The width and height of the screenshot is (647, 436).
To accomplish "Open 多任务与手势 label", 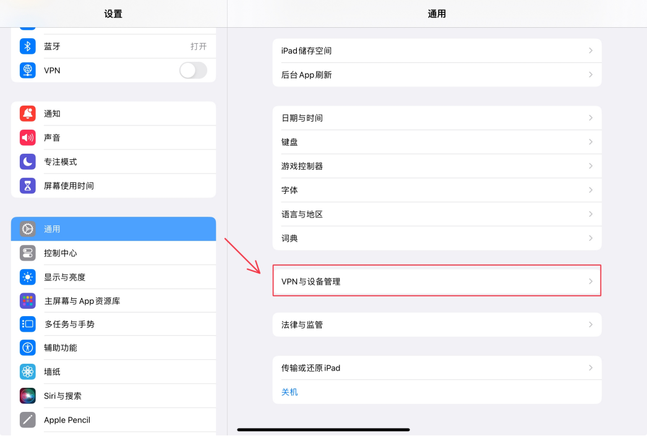I will pos(69,324).
